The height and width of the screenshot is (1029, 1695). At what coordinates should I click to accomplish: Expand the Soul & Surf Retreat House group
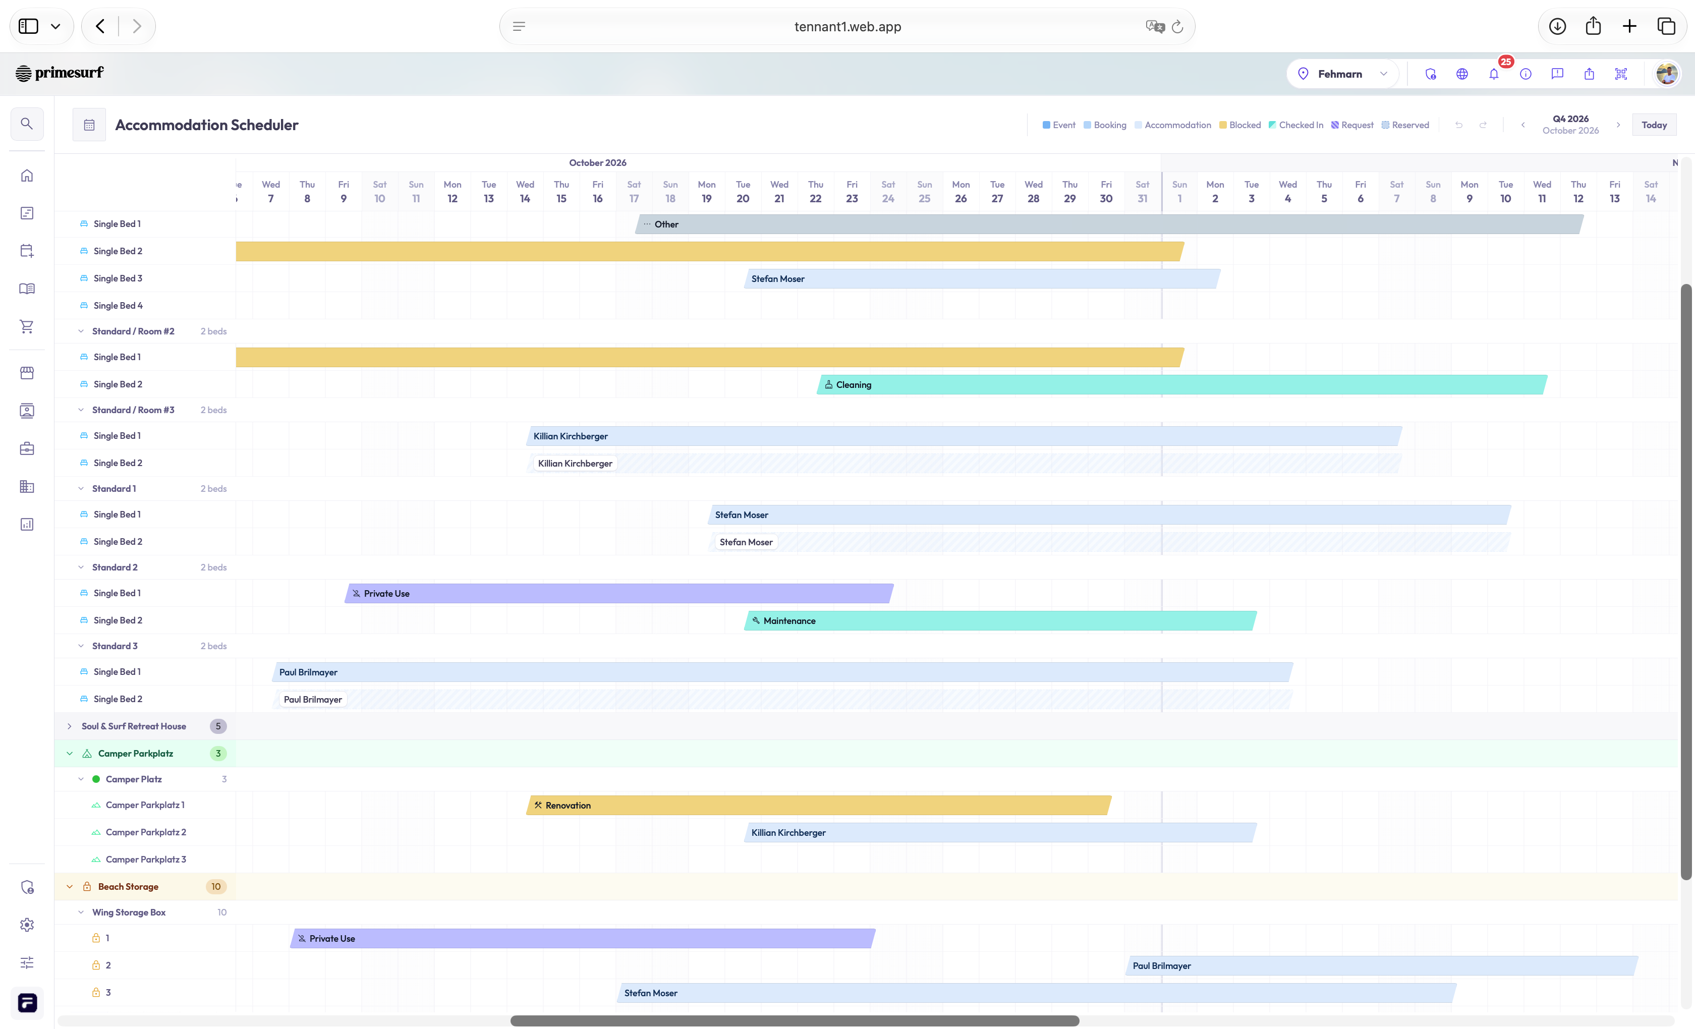coord(70,726)
